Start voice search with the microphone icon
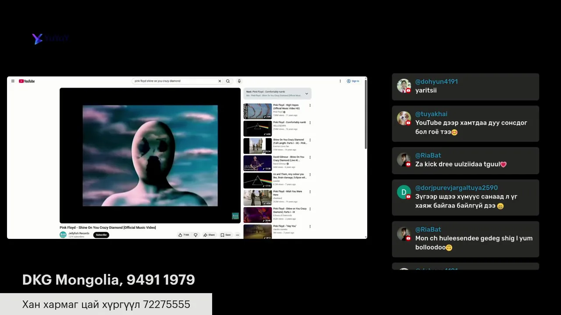The height and width of the screenshot is (315, 561). [239, 81]
